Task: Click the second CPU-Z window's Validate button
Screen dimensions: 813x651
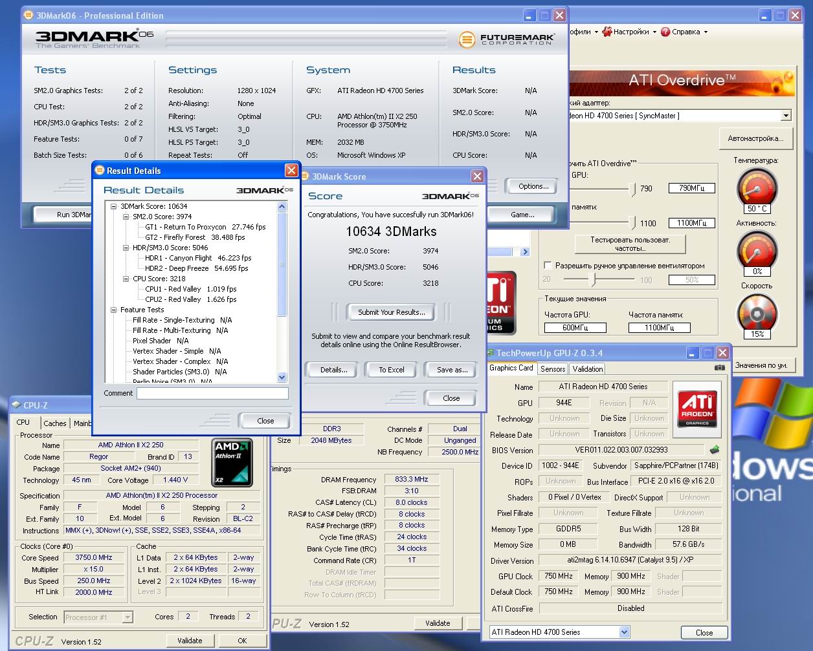Action: [438, 623]
